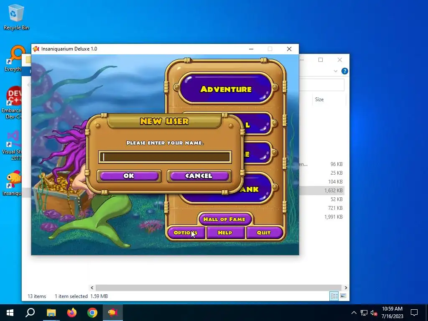The width and height of the screenshot is (428, 321).
Task: Open File Explorer help question mark icon
Action: click(x=345, y=71)
